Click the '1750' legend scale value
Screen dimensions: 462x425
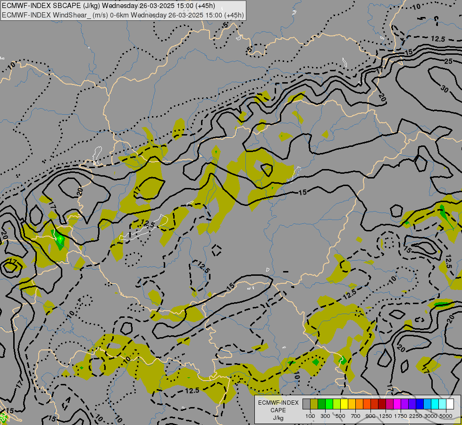401,416
